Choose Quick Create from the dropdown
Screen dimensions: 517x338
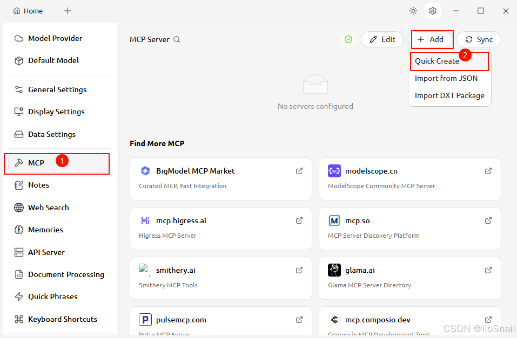point(449,61)
